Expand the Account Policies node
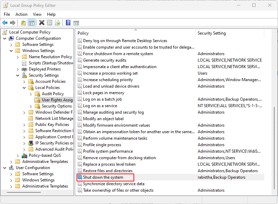Viewport: 278px width, 204px height. [24, 82]
